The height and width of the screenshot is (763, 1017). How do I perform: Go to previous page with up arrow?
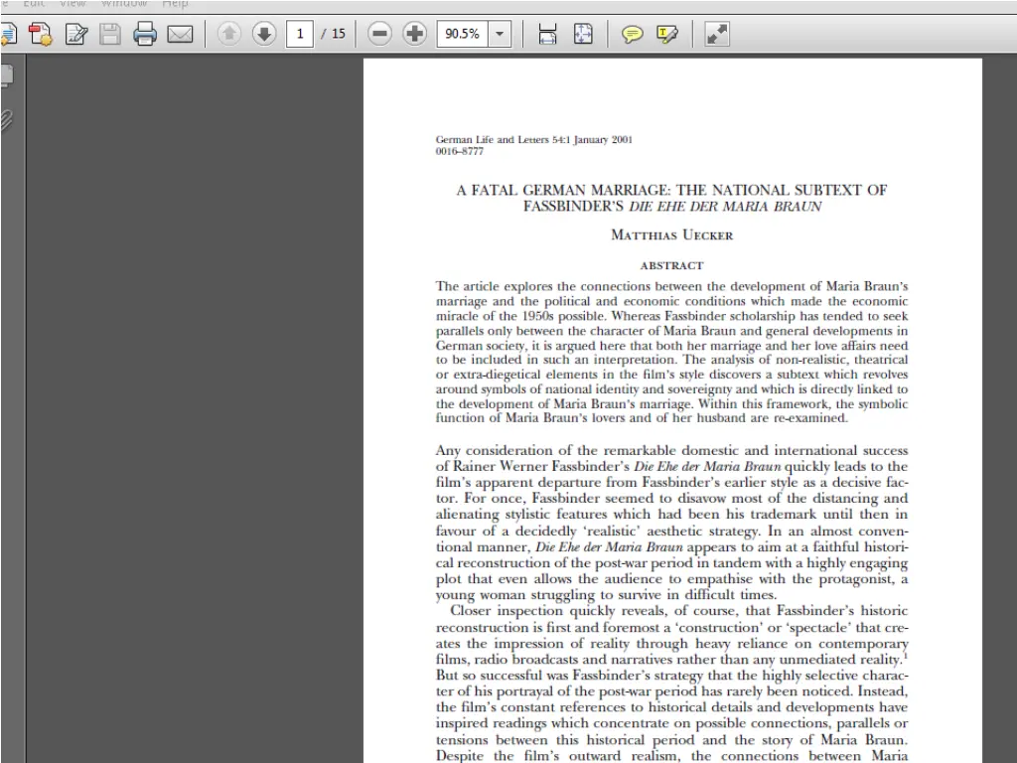(x=229, y=34)
